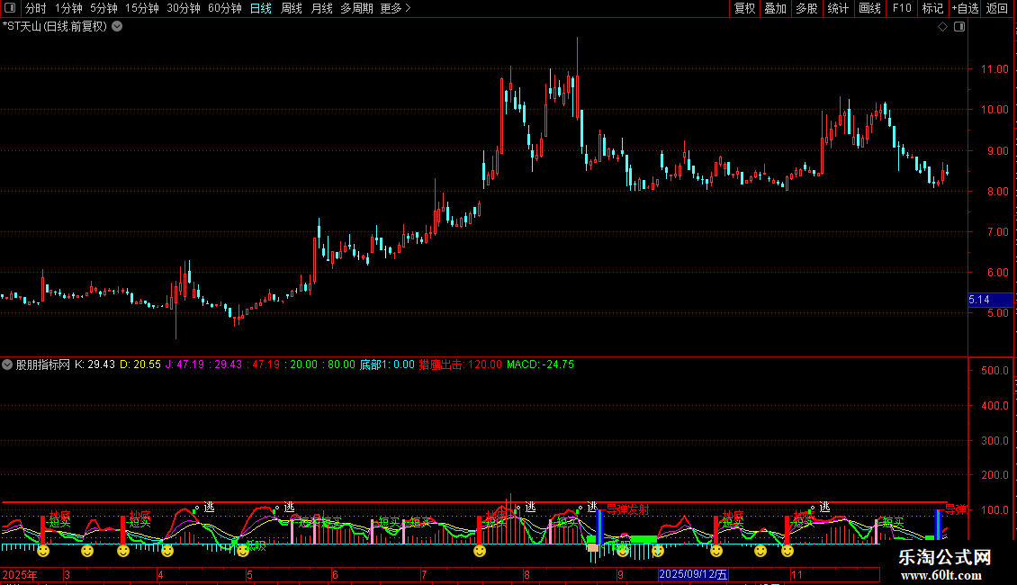
Task: Click the 猎鹰出击: 120.00 readout
Action: click(x=461, y=364)
